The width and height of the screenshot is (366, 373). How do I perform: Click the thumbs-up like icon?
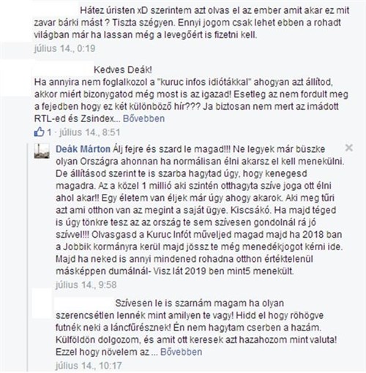pos(39,132)
